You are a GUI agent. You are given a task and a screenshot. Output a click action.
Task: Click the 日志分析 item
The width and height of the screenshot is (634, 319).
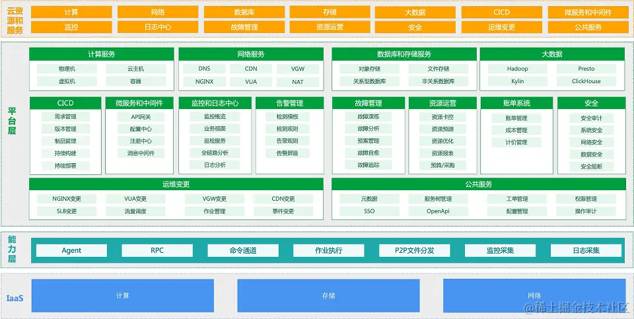click(215, 165)
